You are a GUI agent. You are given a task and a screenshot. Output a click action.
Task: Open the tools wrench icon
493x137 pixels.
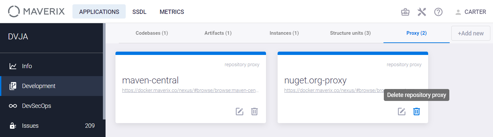(422, 12)
